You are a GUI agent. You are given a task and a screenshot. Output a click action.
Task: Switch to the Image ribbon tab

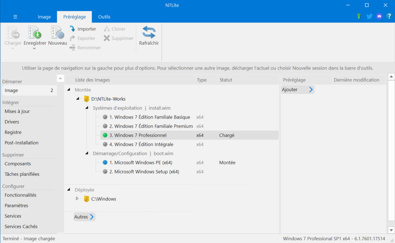click(x=44, y=17)
